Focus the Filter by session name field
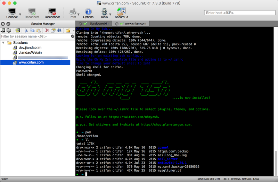 (35, 36)
